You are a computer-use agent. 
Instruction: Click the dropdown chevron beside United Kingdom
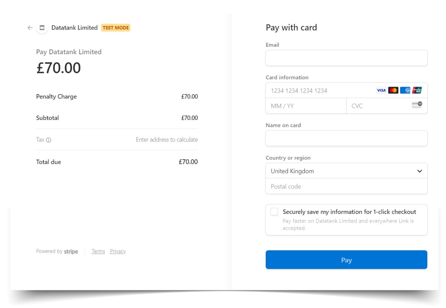click(419, 171)
